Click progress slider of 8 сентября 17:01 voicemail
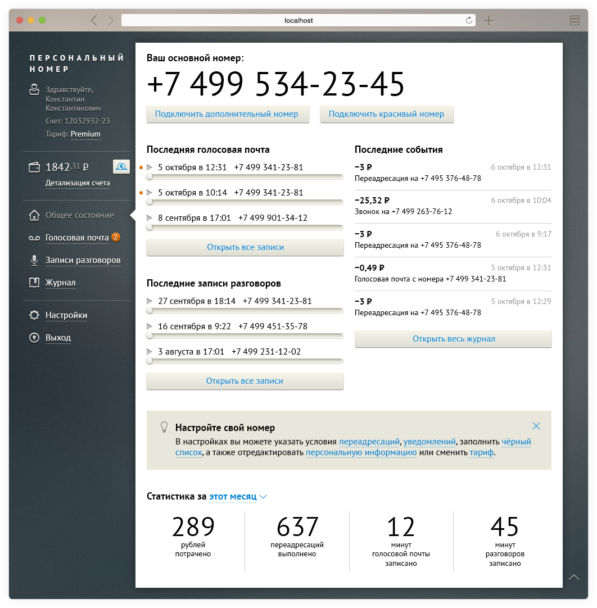This screenshot has width=597, height=608. point(245,227)
